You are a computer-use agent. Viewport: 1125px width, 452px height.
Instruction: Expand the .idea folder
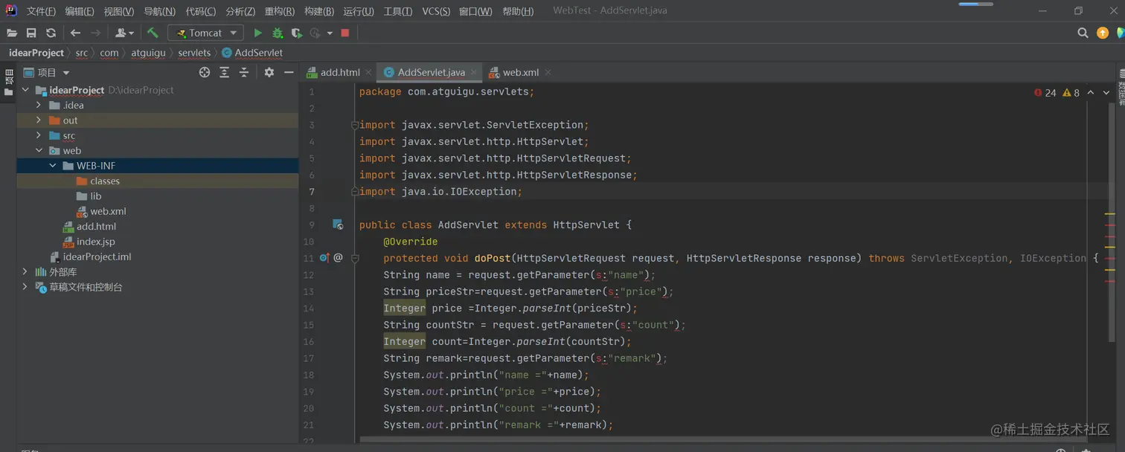coord(39,105)
